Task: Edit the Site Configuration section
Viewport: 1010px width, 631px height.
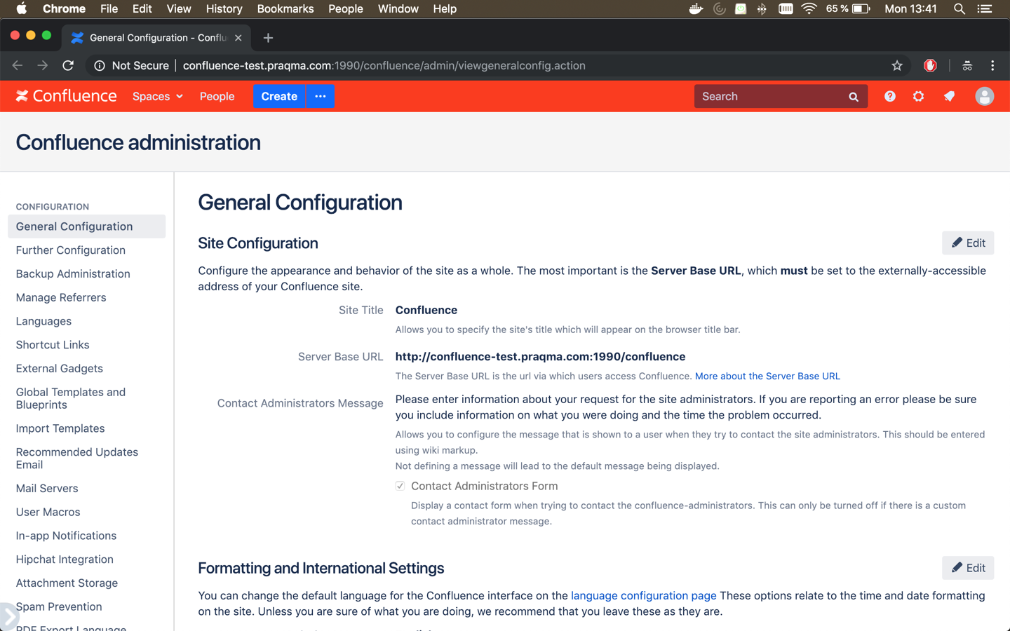Action: pos(968,243)
